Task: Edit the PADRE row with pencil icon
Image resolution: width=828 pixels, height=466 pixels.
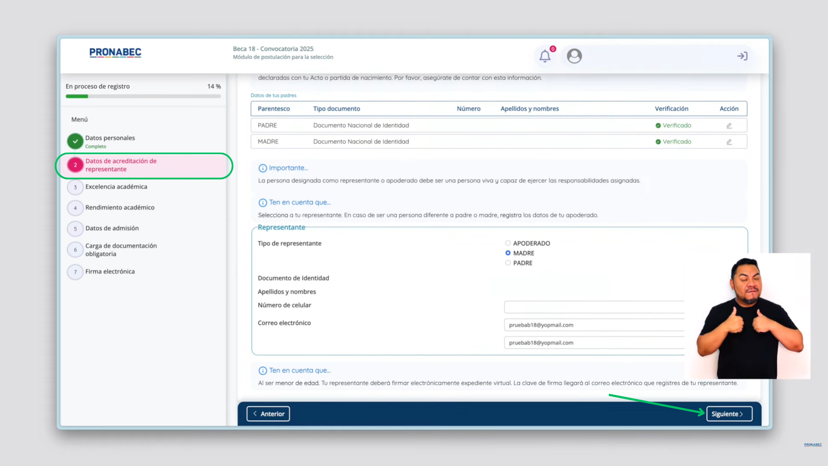Action: tap(729, 126)
